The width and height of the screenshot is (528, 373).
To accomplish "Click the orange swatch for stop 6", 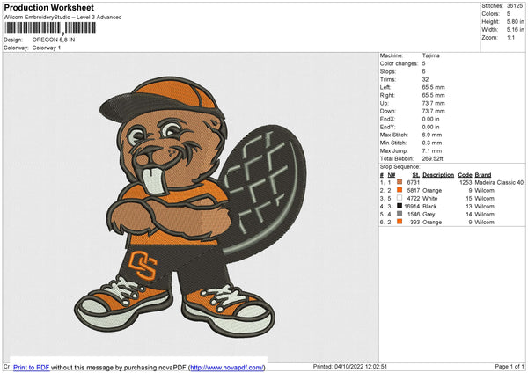I will click(400, 222).
